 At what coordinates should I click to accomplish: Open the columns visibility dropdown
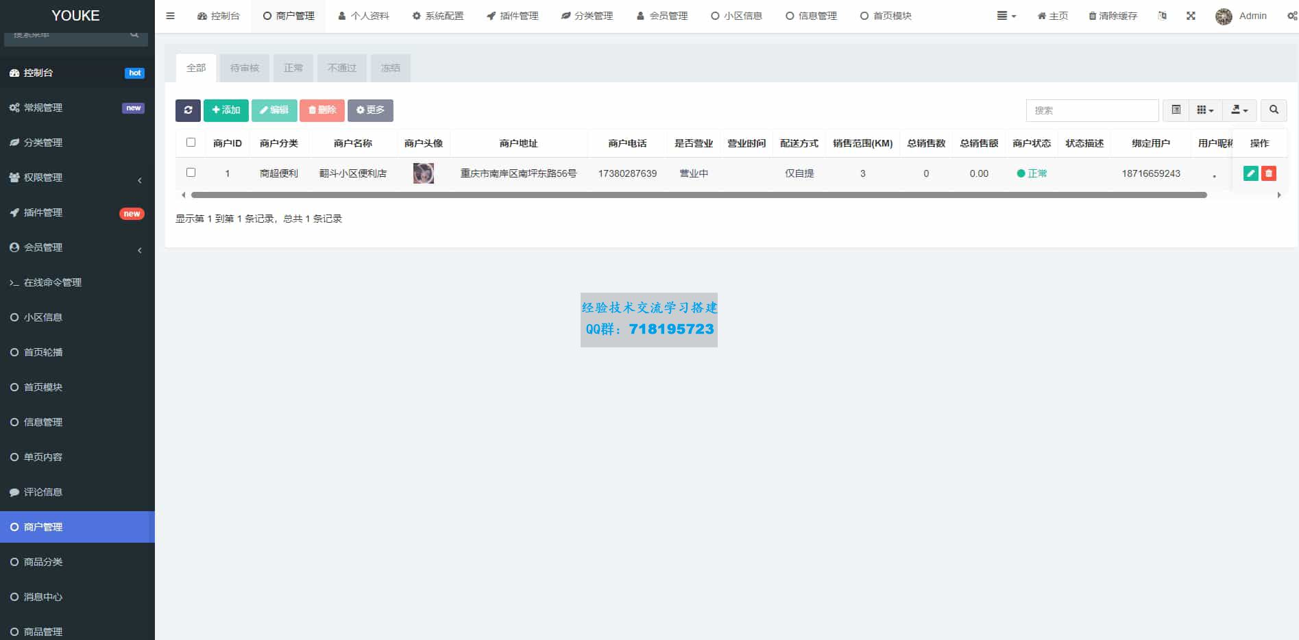point(1205,110)
